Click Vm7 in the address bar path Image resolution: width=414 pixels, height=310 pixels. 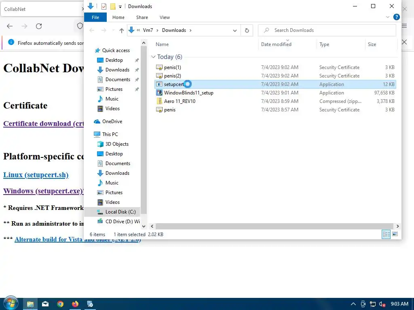148,30
